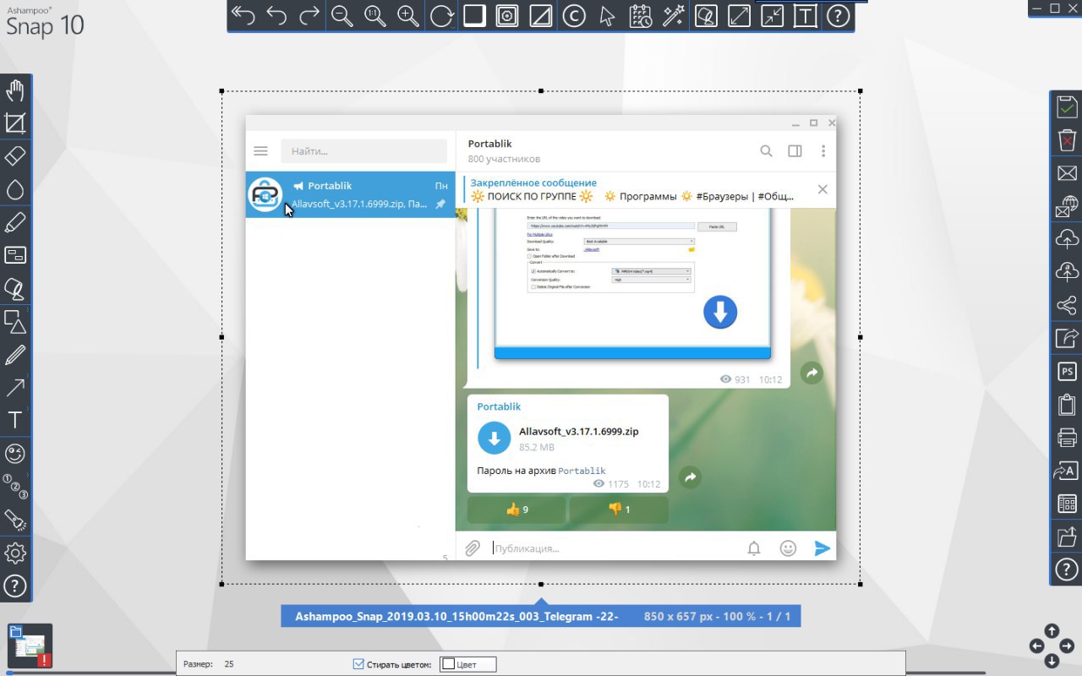This screenshot has height=676, width=1082.
Task: Export capture to another application
Action: (x=1067, y=337)
